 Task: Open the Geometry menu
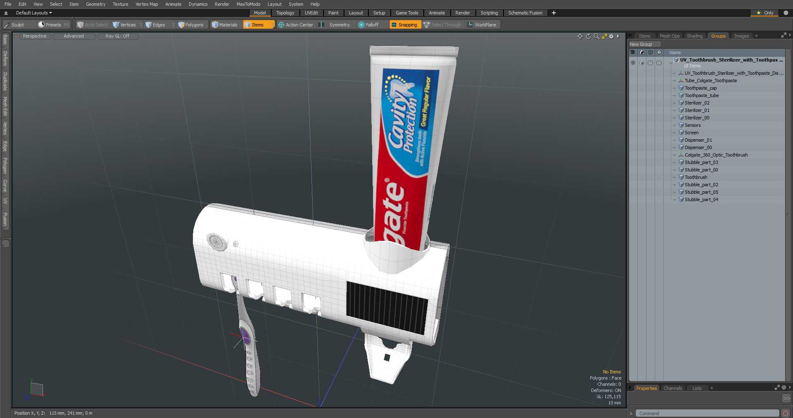coord(95,4)
